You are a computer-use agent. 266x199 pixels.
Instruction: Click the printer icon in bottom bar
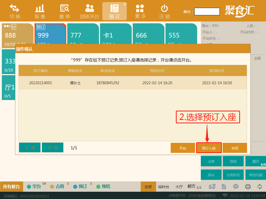pyautogui.click(x=248, y=187)
